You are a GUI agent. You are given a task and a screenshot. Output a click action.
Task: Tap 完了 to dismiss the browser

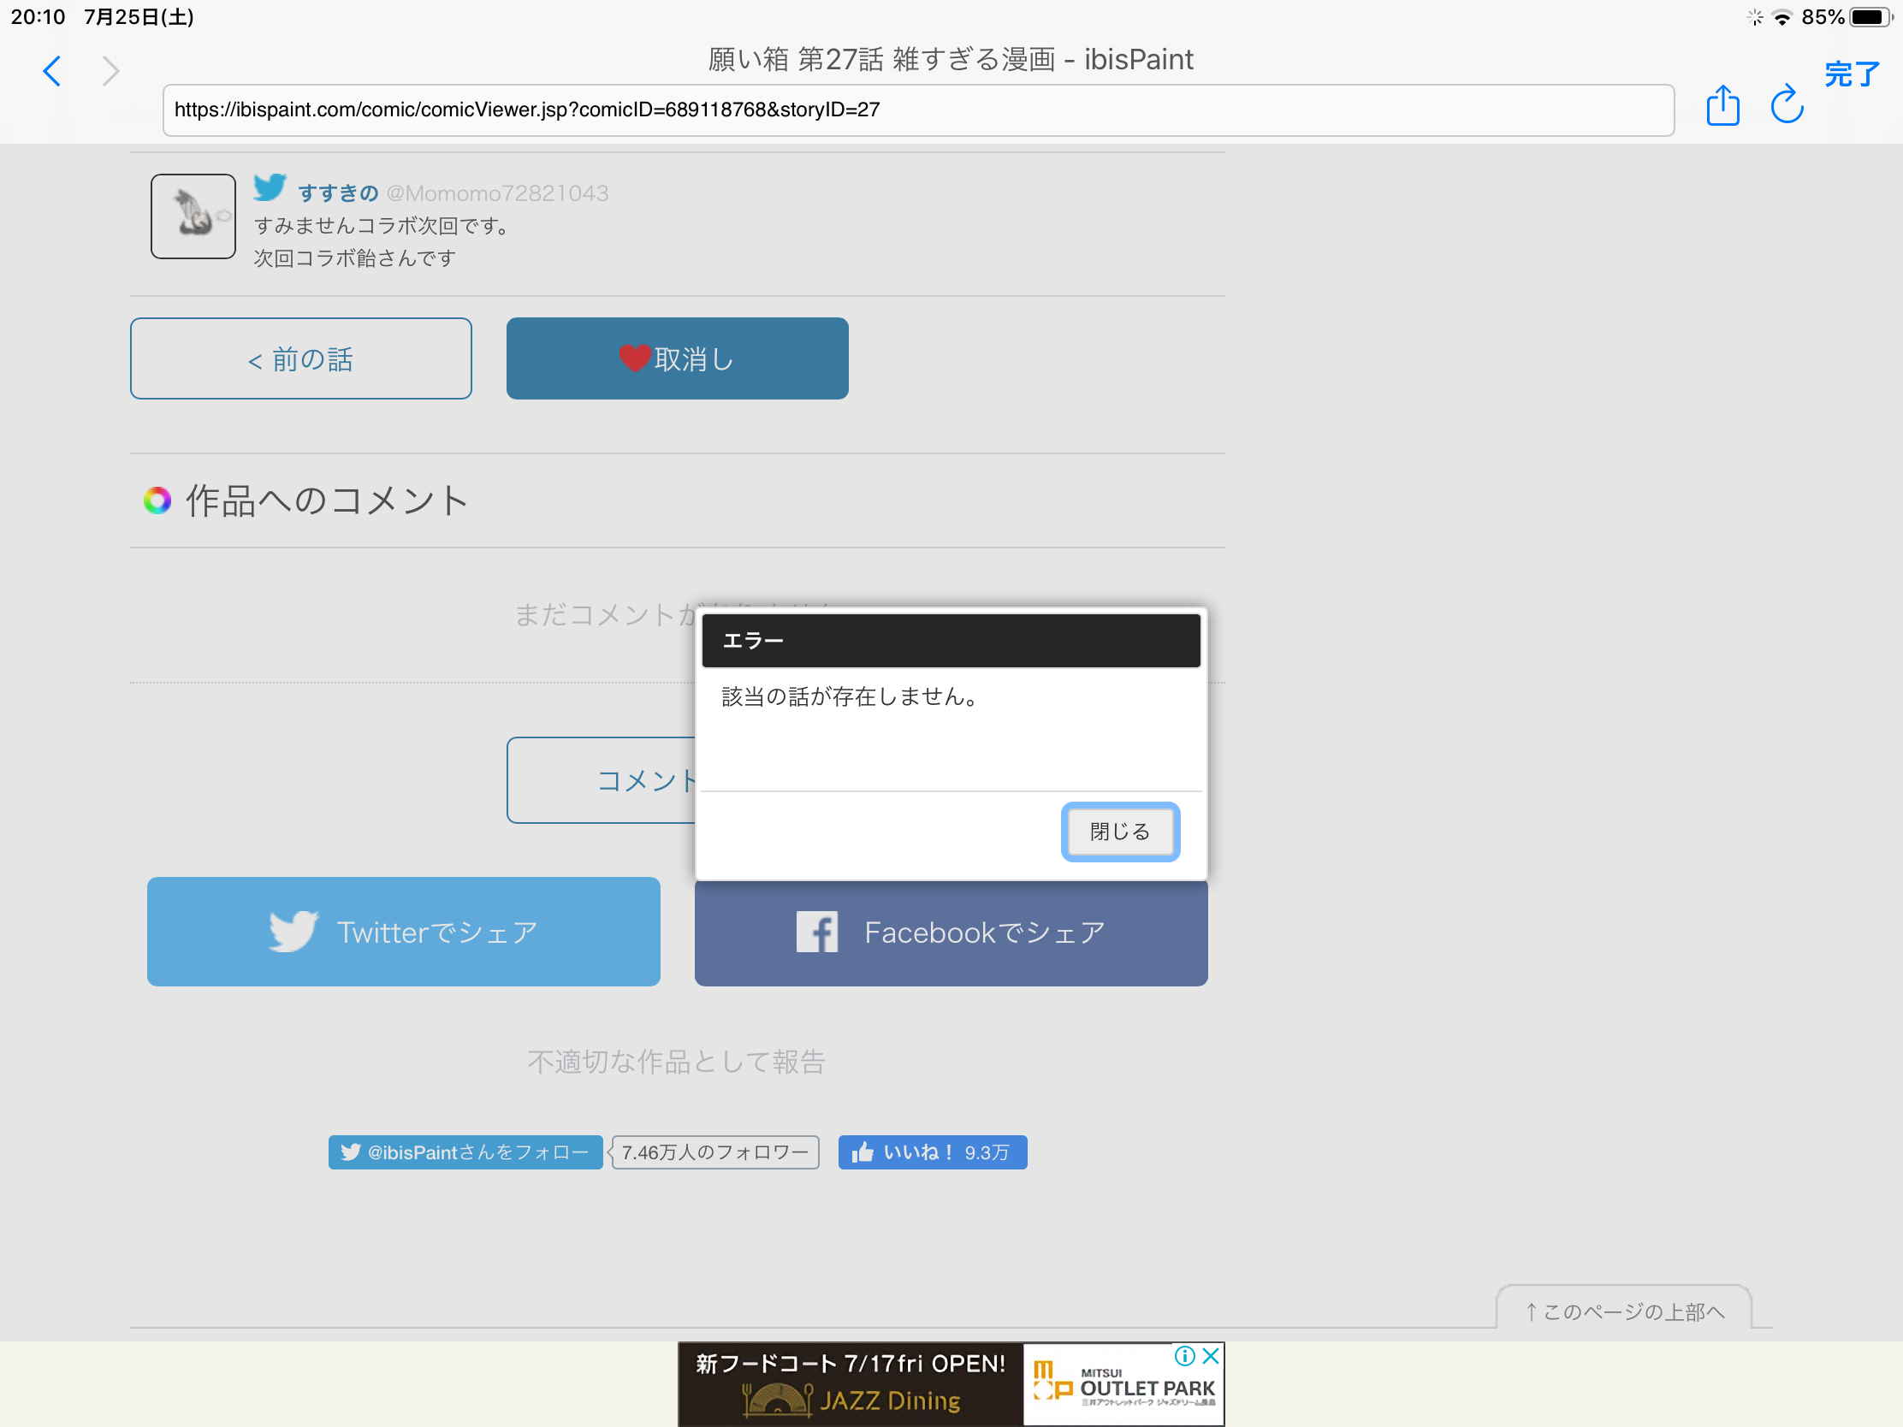1851,74
